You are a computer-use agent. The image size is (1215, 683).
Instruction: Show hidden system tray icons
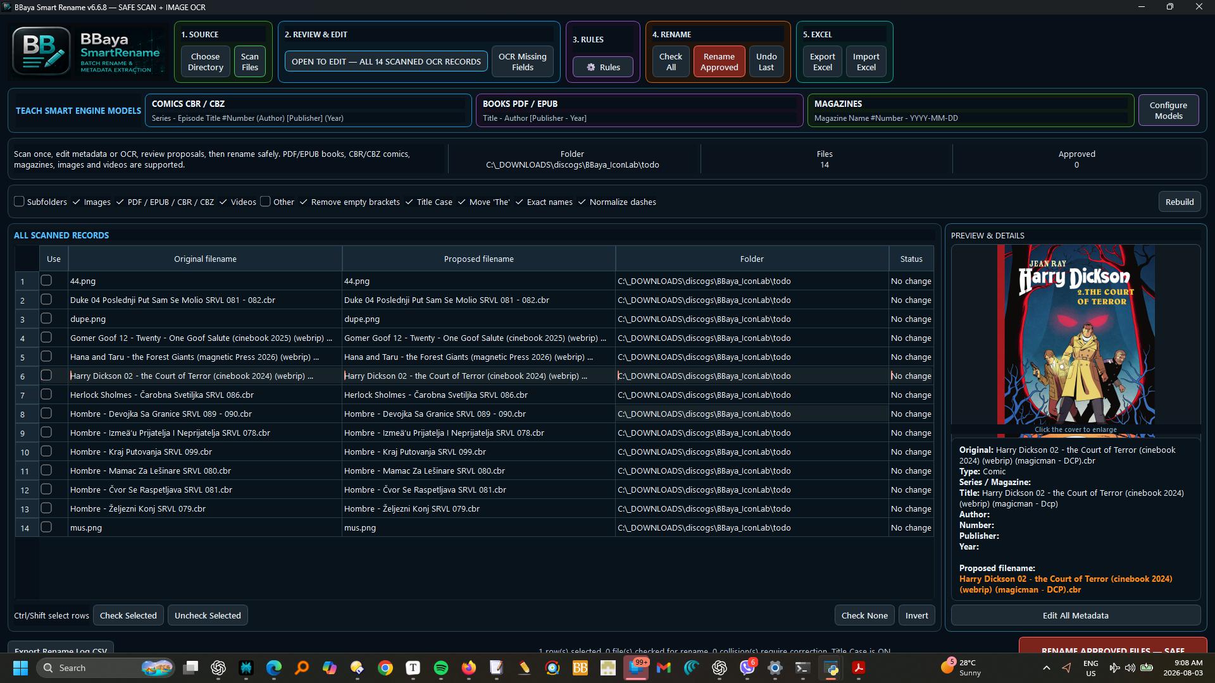1047,668
